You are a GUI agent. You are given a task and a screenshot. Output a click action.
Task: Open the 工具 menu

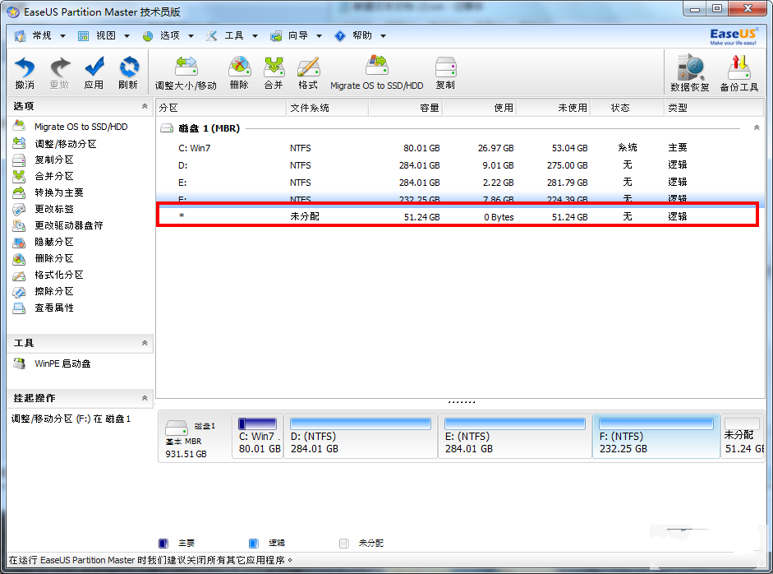(x=232, y=35)
